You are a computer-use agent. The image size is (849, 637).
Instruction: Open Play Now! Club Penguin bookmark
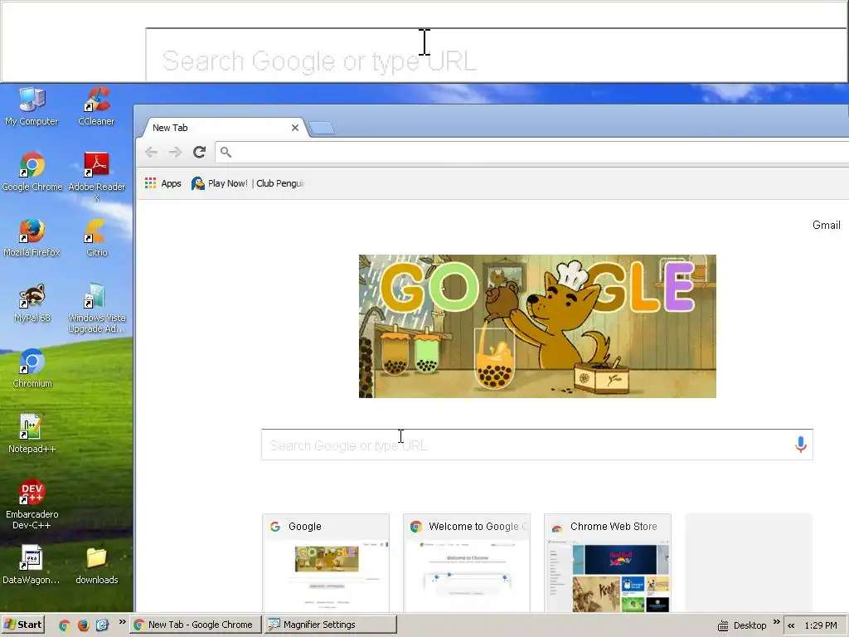click(x=247, y=183)
